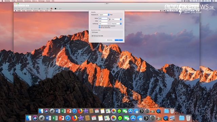Launch Siri from the lower Dock row
Image resolution: width=217 pixels, height=122 pixels.
pos(35,118)
